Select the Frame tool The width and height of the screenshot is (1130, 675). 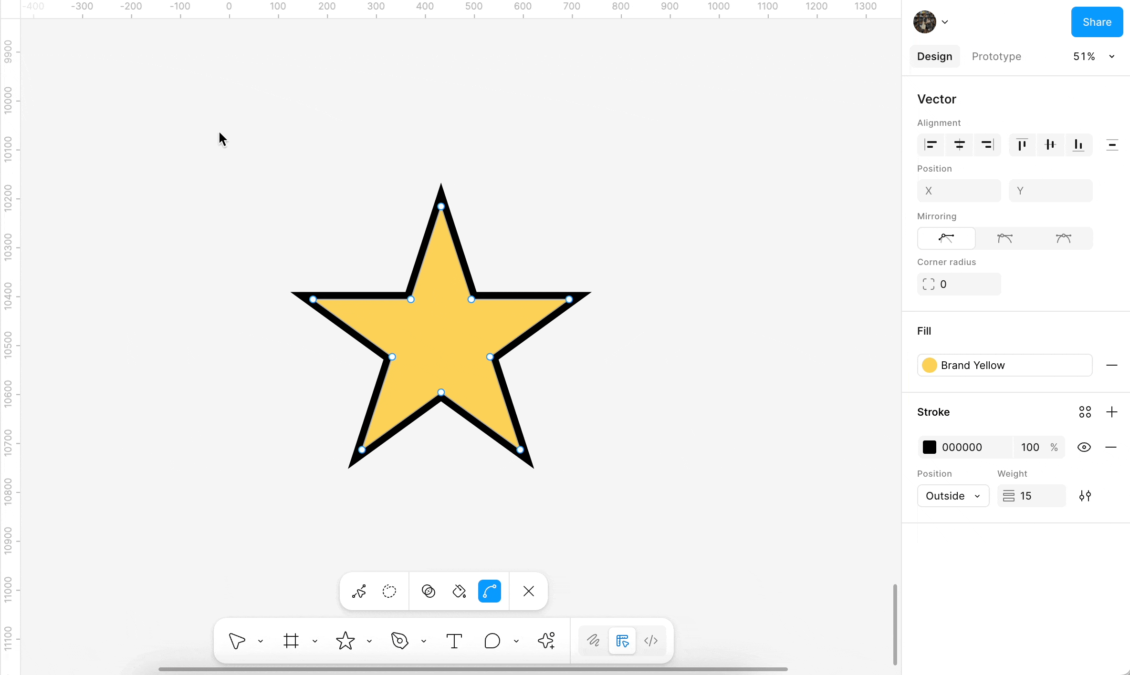click(292, 641)
